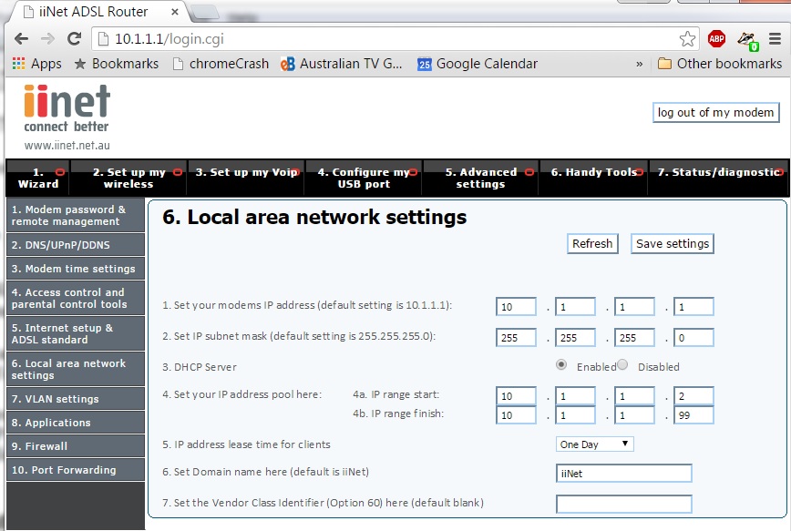Viewport: 791px width, 531px height.
Task: Select Internet setup & ADSL standard
Action: pos(76,334)
